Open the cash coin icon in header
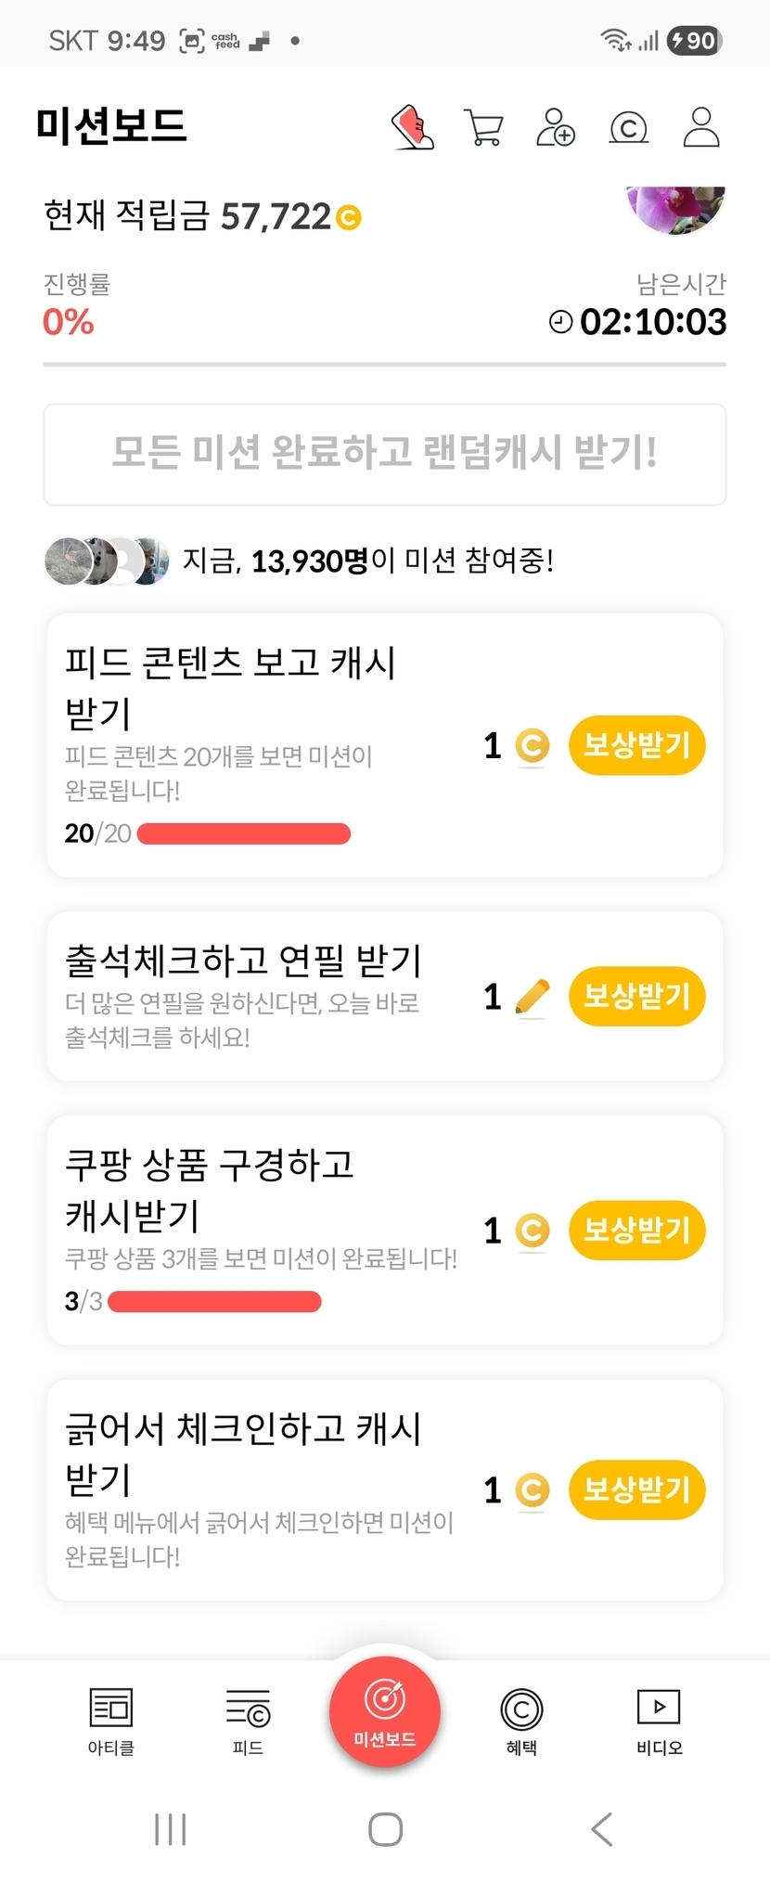The image size is (770, 1883). (628, 127)
